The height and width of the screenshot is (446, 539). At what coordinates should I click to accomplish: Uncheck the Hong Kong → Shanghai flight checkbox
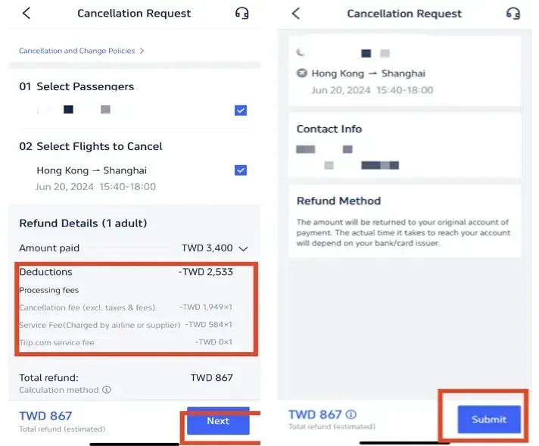[241, 170]
